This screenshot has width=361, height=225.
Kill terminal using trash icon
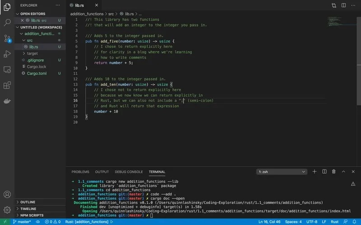[x=334, y=171]
